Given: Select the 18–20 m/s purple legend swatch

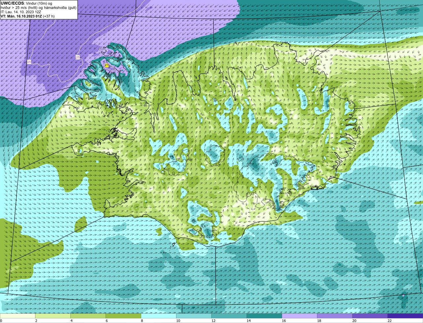Looking at the screenshot, I should pyautogui.click(x=335, y=316).
